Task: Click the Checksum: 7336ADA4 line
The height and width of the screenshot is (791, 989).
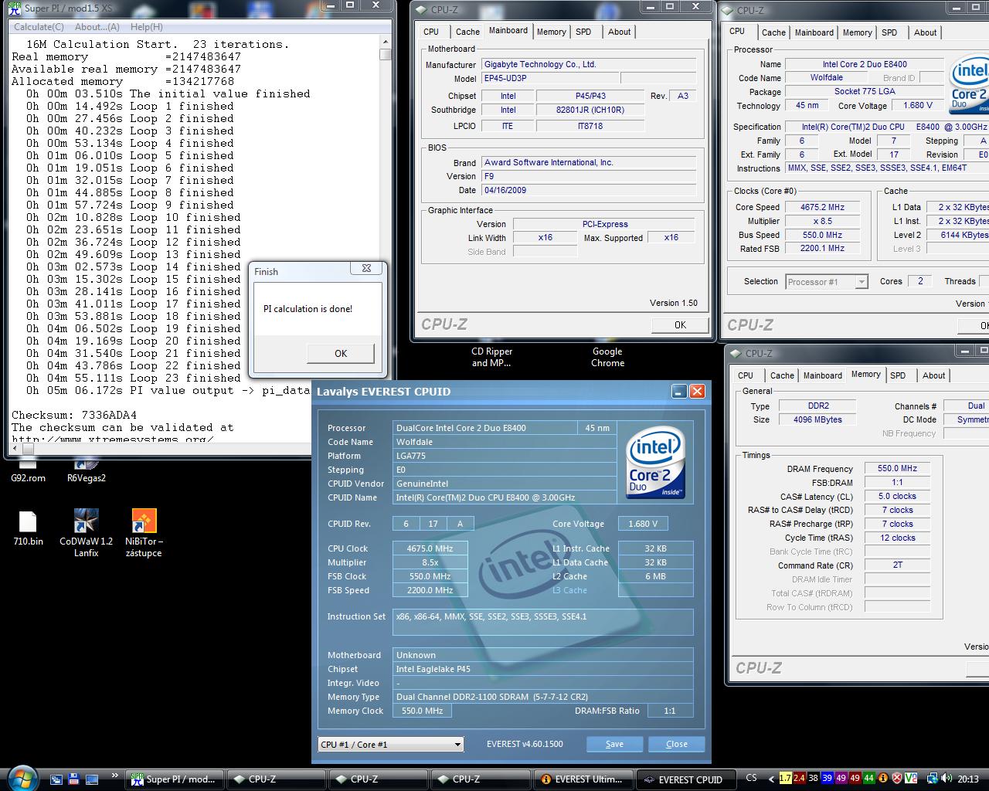Action: point(74,415)
